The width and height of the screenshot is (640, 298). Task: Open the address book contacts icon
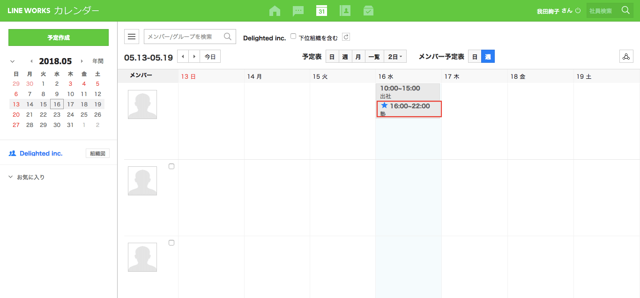(x=345, y=11)
